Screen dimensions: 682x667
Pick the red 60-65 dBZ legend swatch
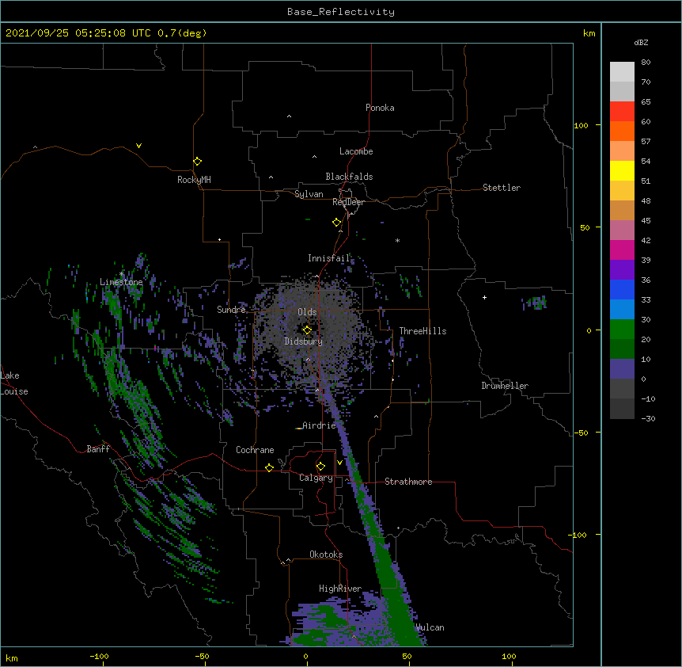tap(622, 111)
